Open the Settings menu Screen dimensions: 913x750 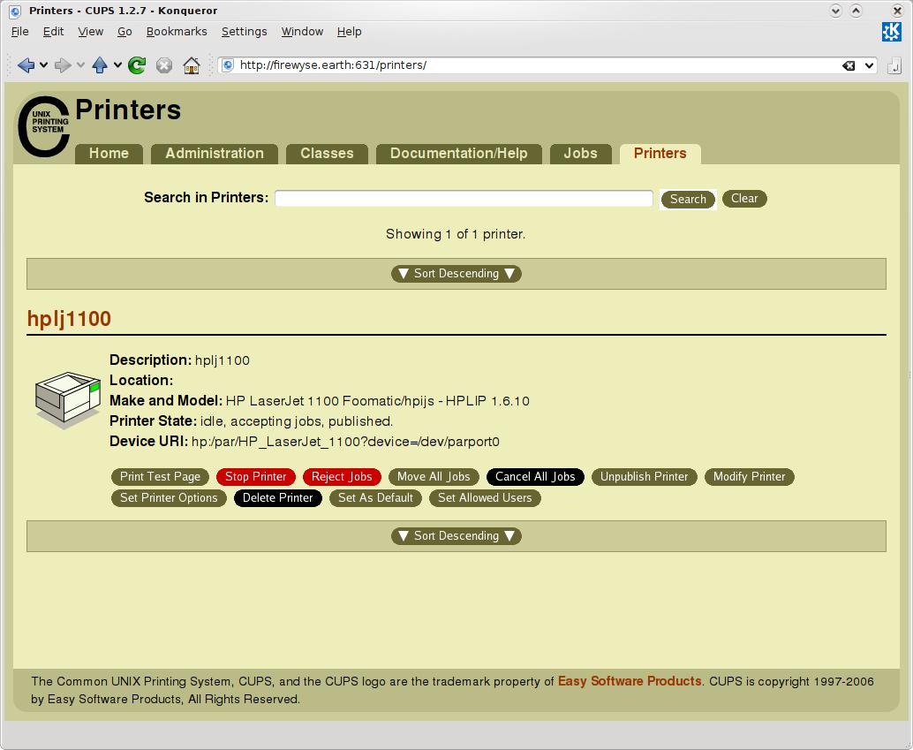coord(244,32)
